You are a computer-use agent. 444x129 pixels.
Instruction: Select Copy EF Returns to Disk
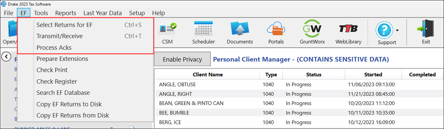tap(86, 104)
